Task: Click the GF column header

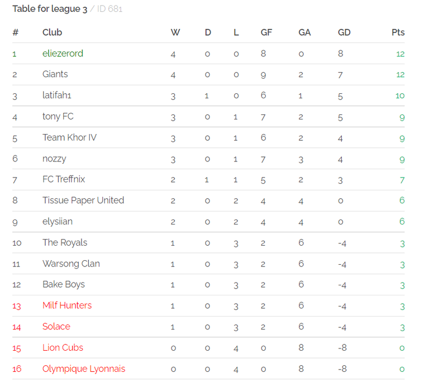Action: pos(266,32)
